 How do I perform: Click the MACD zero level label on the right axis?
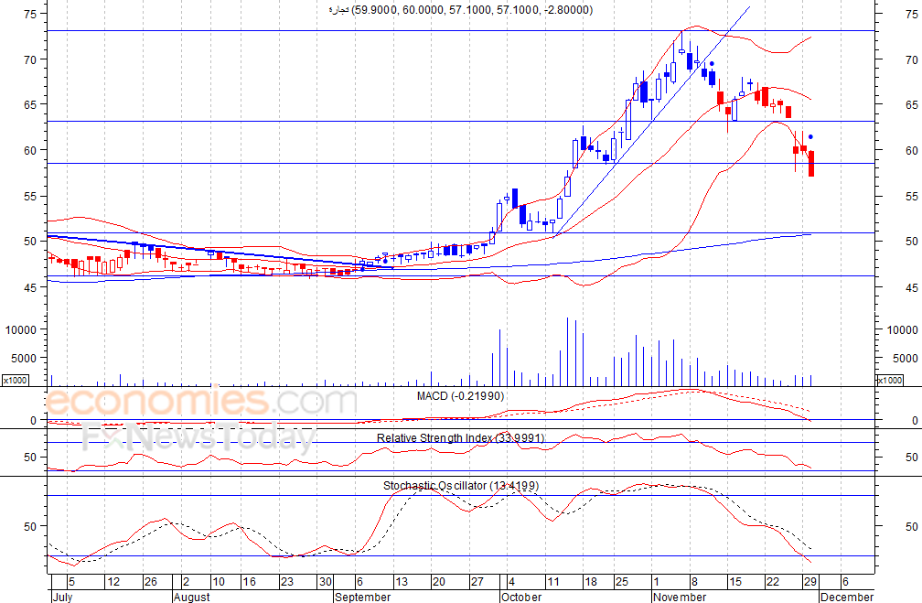pyautogui.click(x=915, y=421)
